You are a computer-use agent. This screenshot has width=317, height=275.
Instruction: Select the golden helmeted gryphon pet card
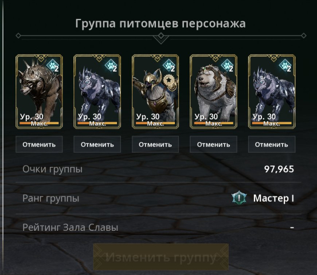(155, 91)
